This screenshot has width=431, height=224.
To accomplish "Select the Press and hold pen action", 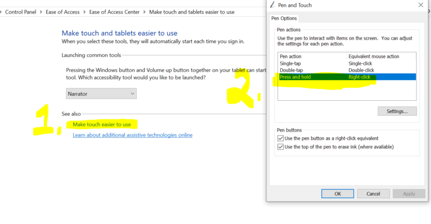I will (x=347, y=77).
